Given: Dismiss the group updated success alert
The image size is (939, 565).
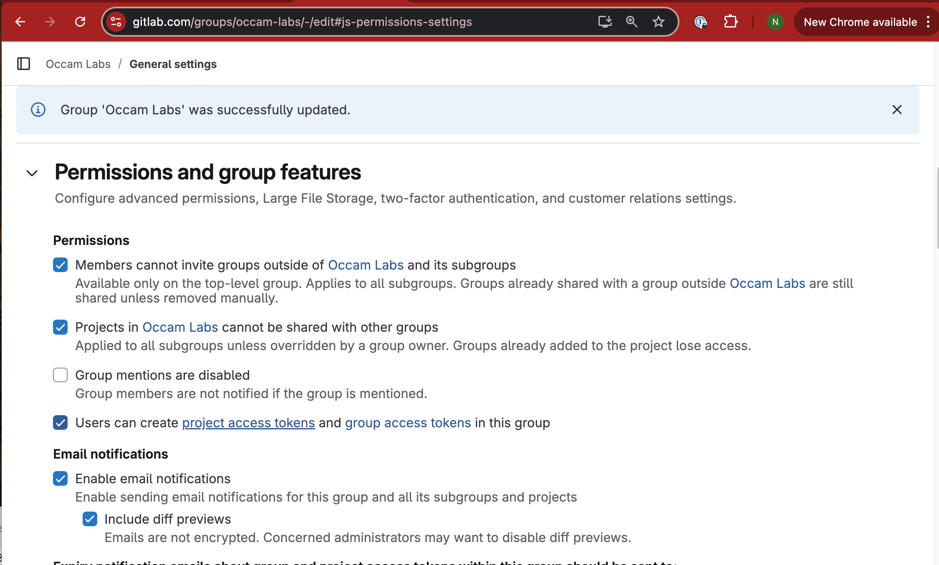Looking at the screenshot, I should [897, 109].
